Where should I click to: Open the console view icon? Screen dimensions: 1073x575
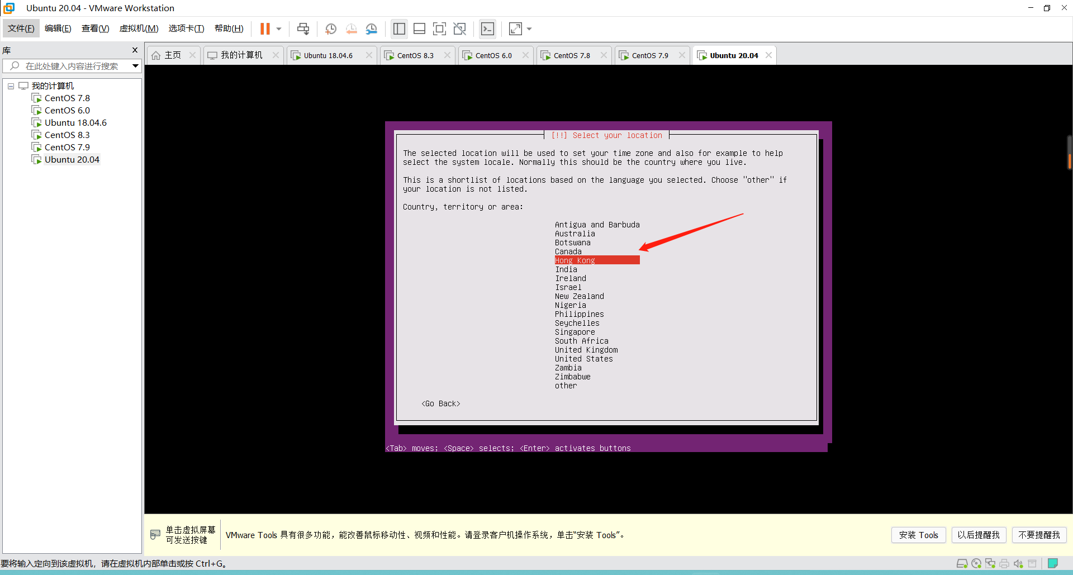(x=488, y=28)
